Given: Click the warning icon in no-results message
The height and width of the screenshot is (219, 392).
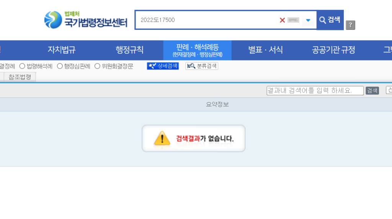Looking at the screenshot, I should pyautogui.click(x=162, y=138).
